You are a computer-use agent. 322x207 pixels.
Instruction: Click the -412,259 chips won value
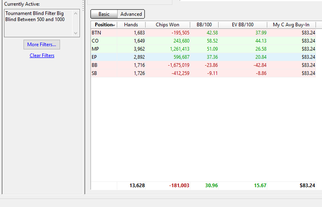180,73
